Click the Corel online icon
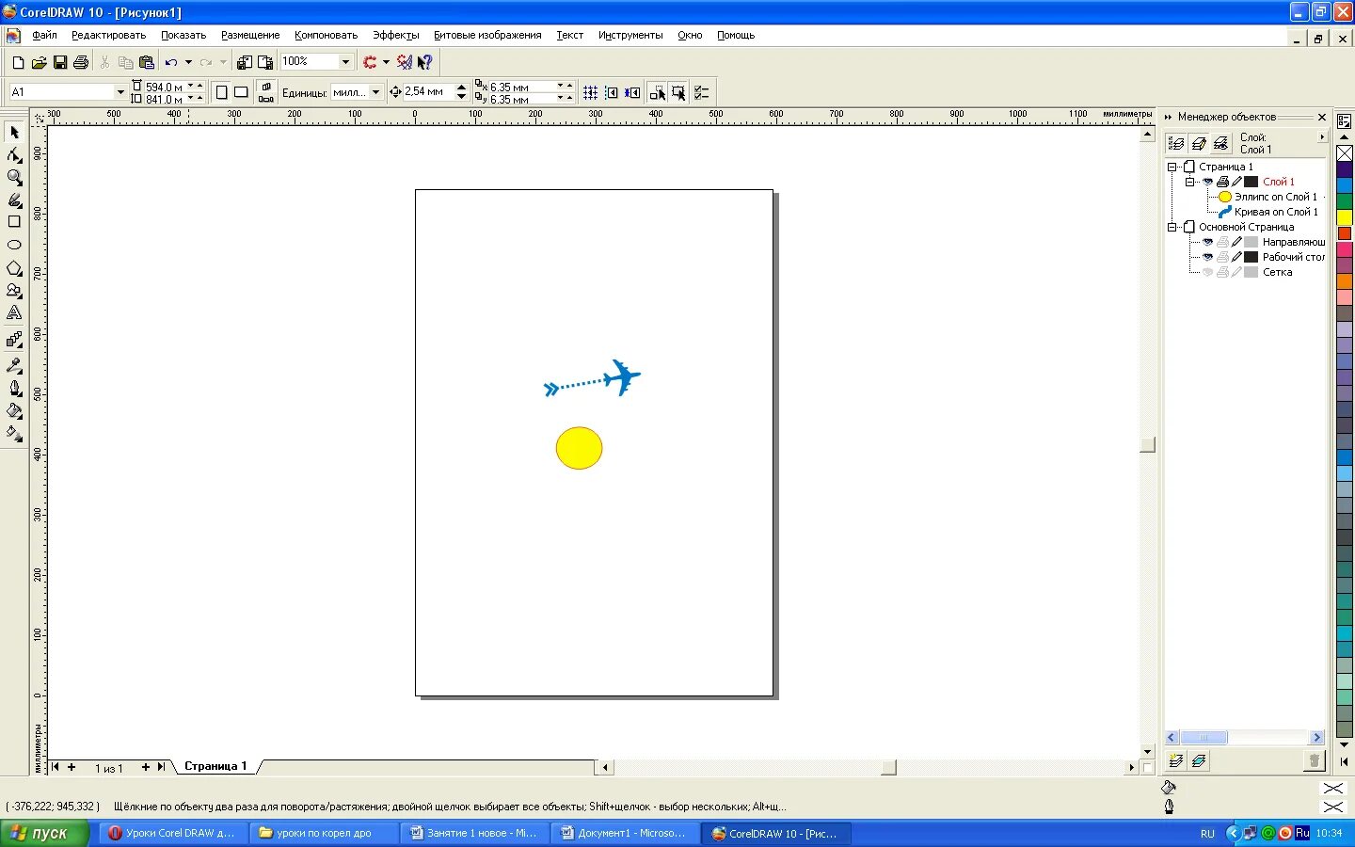 click(x=405, y=62)
